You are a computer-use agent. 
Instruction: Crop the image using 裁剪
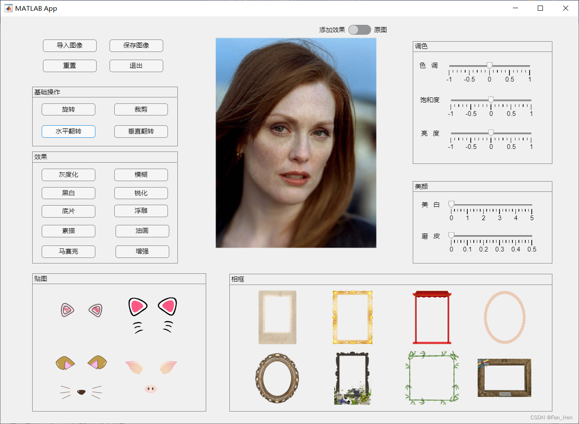tap(141, 109)
